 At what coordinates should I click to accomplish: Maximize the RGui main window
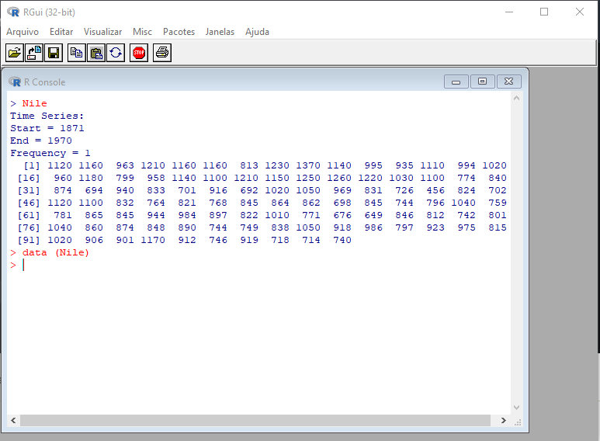pyautogui.click(x=544, y=12)
